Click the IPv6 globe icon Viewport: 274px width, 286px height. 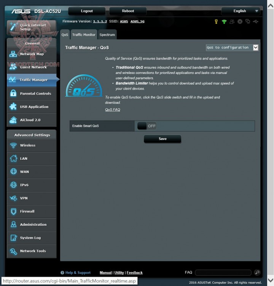(13, 185)
